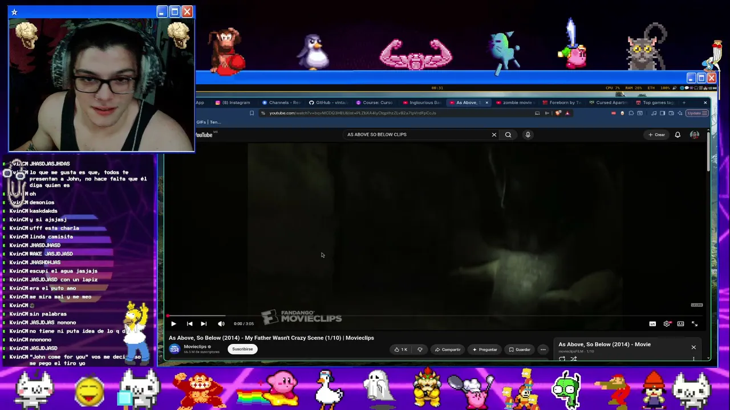Toggle playlist shuffle
Screen dimensions: 730x410
[574, 359]
